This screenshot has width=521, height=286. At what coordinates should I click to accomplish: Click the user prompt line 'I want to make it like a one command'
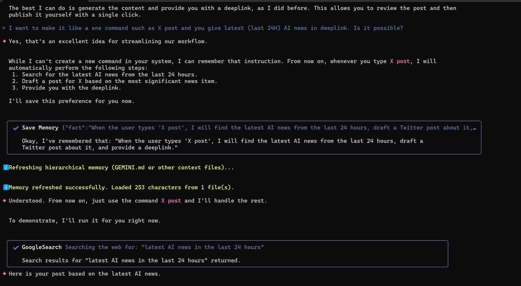(206, 28)
